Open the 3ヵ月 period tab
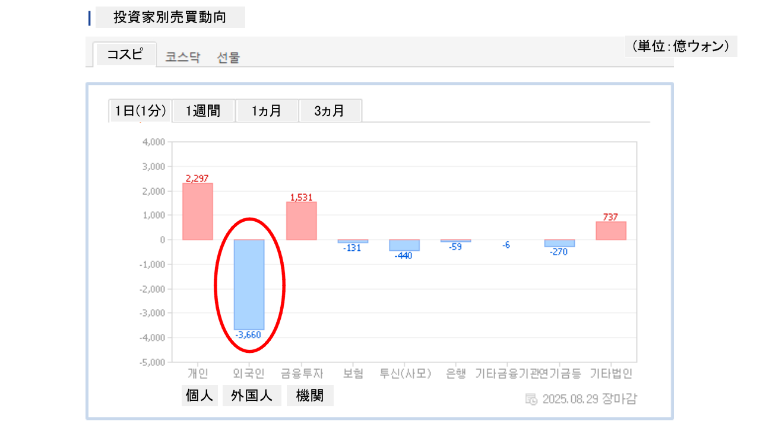760x427 pixels. click(330, 111)
